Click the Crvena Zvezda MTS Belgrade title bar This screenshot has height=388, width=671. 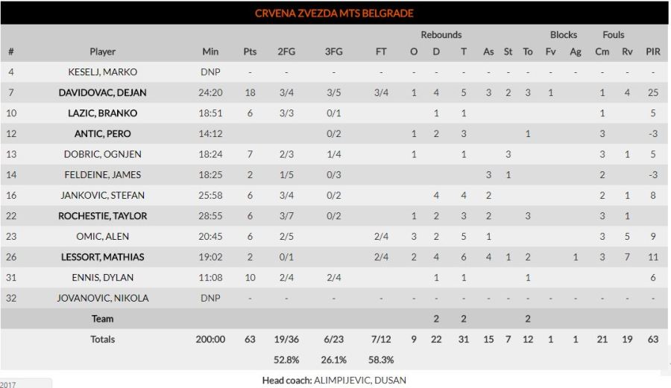point(334,13)
